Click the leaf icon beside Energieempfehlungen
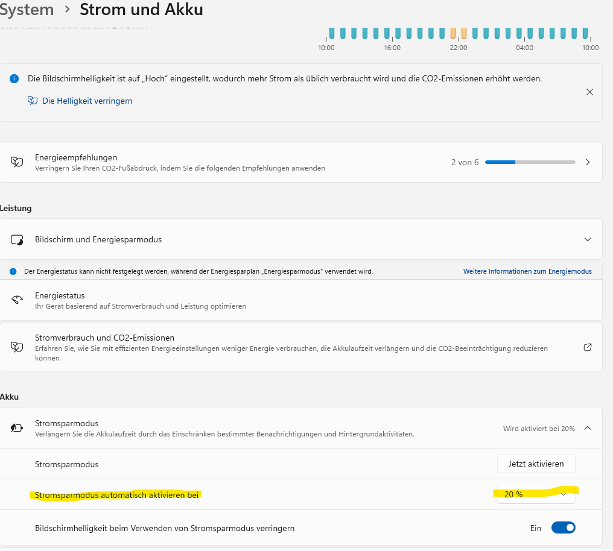Viewport: 613px width, 551px height. point(17,162)
